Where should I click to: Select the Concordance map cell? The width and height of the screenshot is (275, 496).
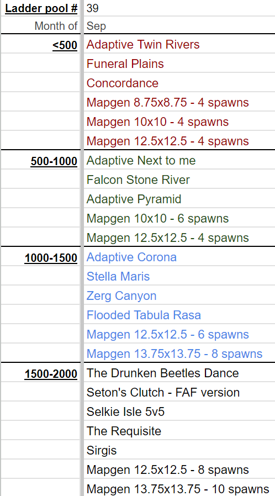coord(179,83)
